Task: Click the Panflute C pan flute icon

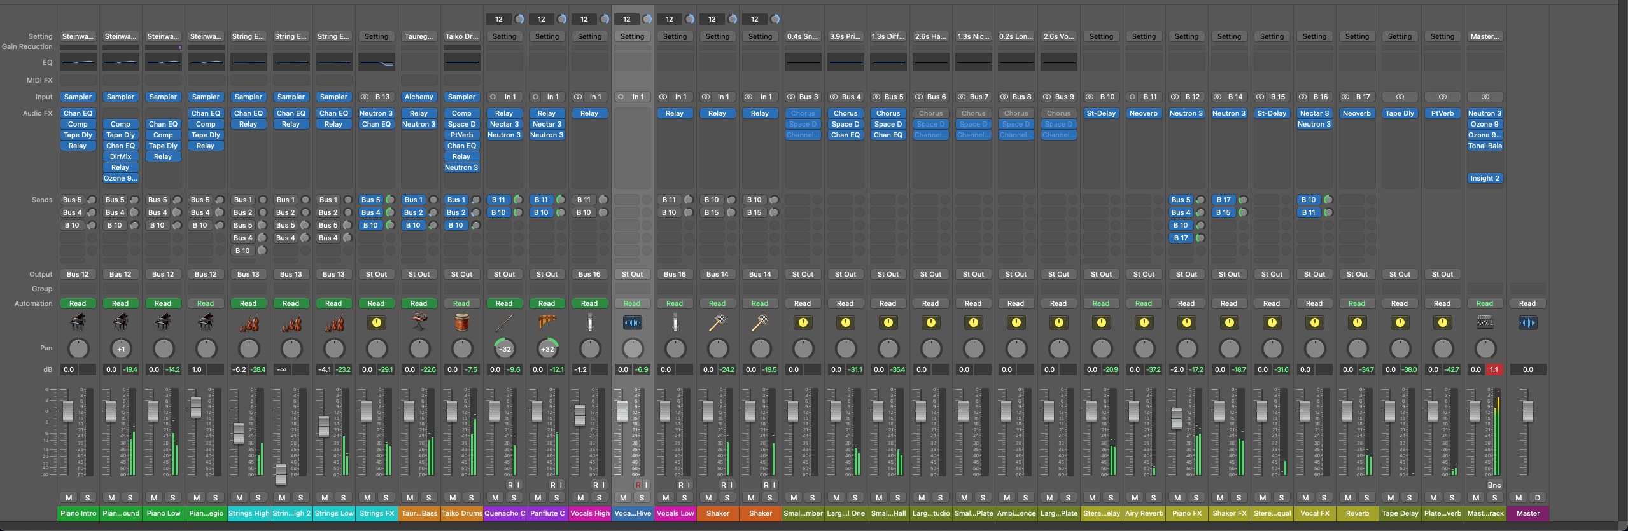Action: pyautogui.click(x=547, y=322)
